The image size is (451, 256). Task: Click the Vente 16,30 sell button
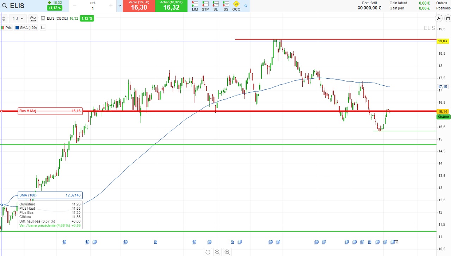click(138, 6)
